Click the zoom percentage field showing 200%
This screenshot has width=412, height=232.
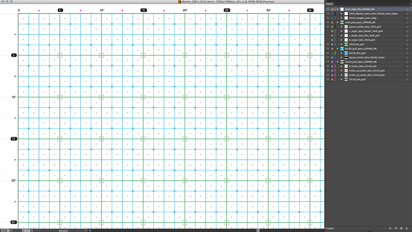coord(5,230)
